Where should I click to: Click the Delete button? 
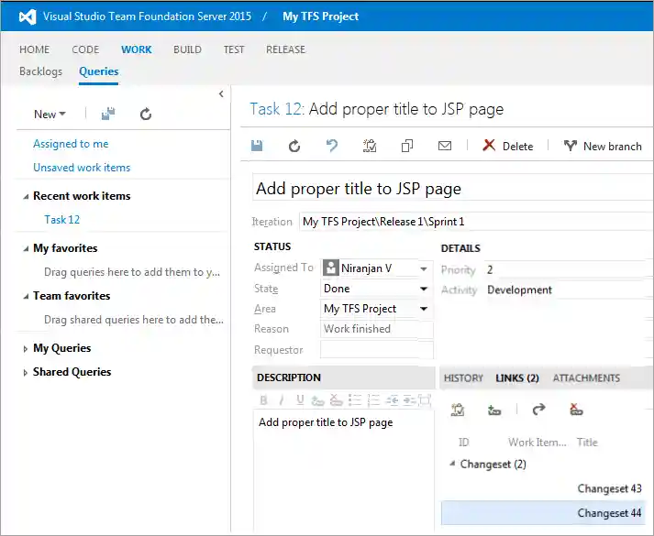coord(508,146)
